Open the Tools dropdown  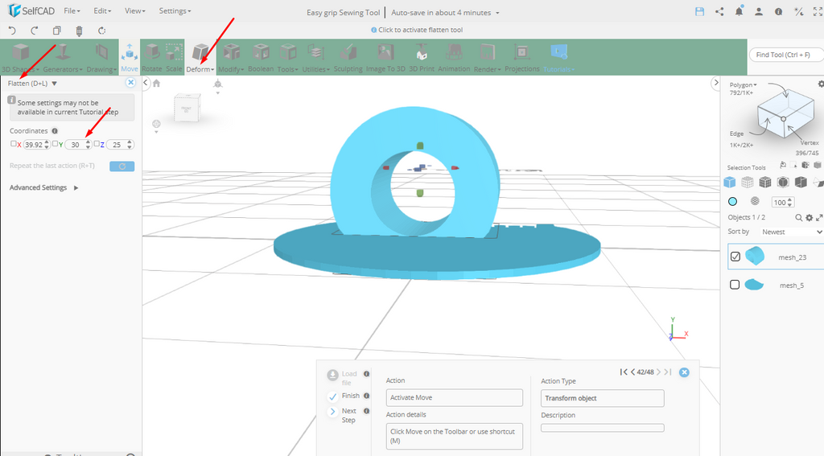pos(287,57)
